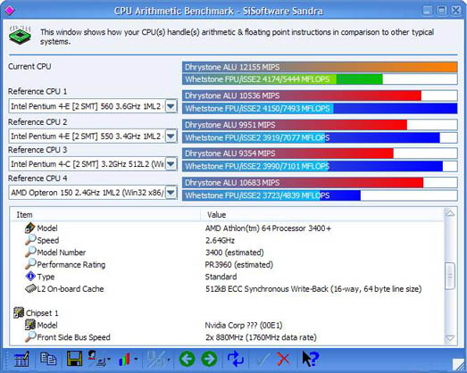This screenshot has width=467, height=373.
Task: Open the bar chart options icon
Action: coord(124,359)
